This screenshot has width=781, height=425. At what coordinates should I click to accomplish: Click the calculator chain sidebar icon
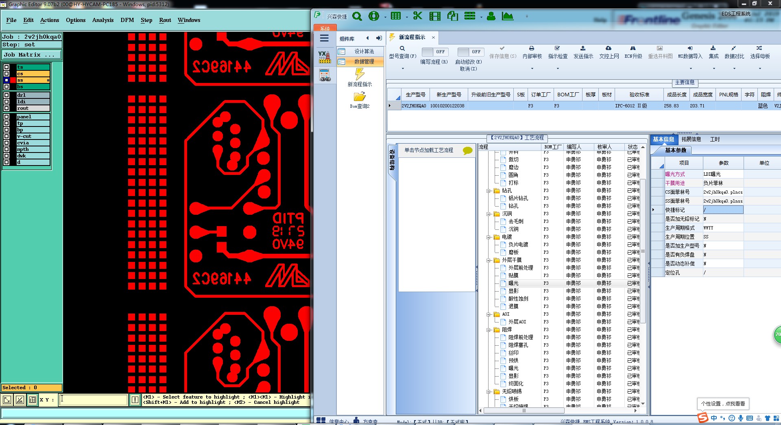click(x=325, y=75)
